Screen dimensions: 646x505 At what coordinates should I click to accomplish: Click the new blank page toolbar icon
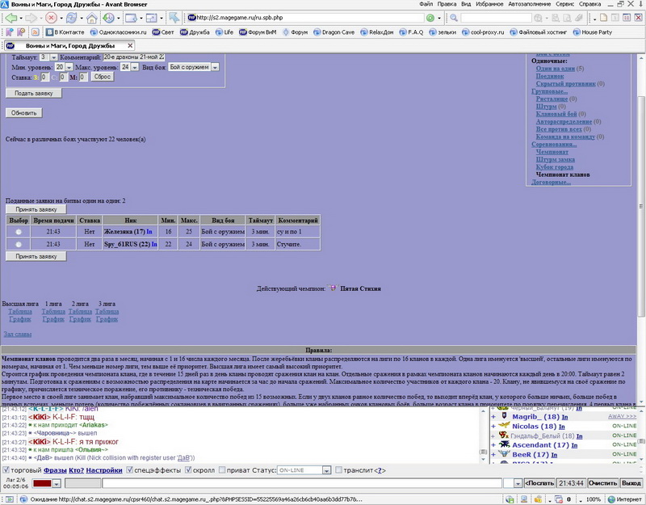(603, 18)
